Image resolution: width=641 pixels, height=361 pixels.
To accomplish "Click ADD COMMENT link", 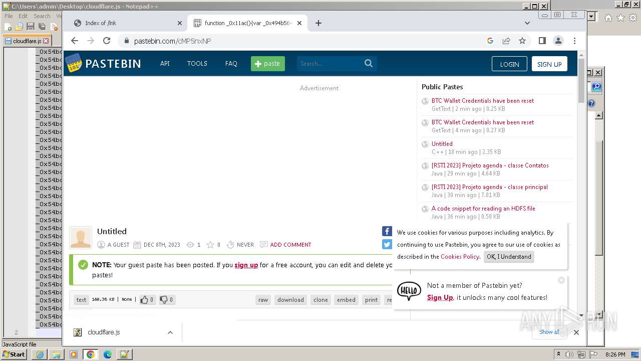I will pyautogui.click(x=290, y=245).
